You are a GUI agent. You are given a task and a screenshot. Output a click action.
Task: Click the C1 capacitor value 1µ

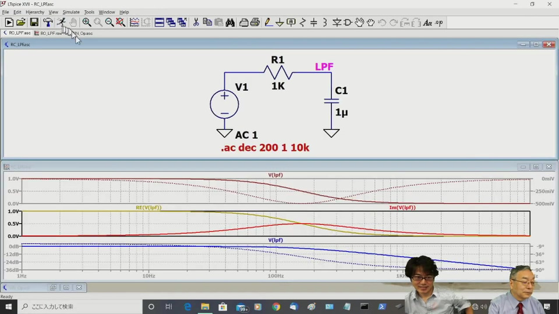342,112
